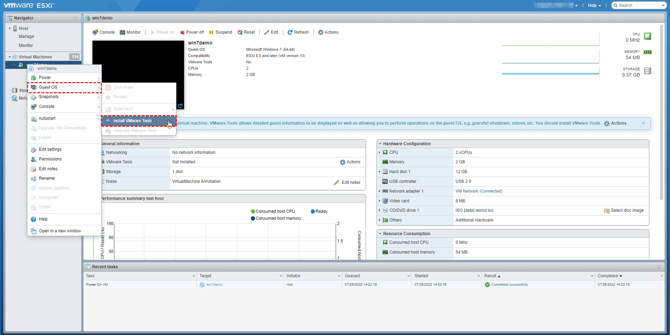Click the Autostart icon in context menu

pyautogui.click(x=34, y=119)
